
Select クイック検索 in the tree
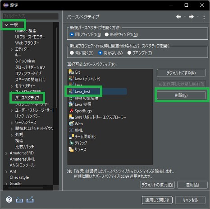(25, 61)
